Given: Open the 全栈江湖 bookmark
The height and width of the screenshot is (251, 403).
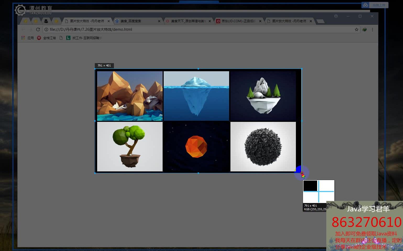Looking at the screenshot, I should [x=46, y=38].
